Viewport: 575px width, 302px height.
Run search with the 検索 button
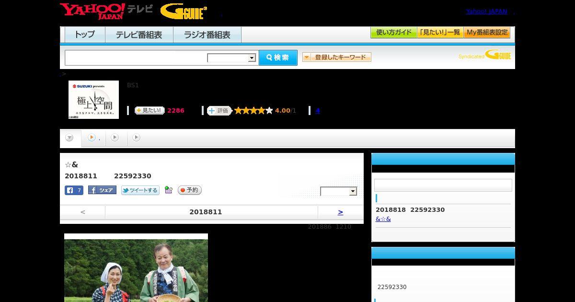point(278,58)
